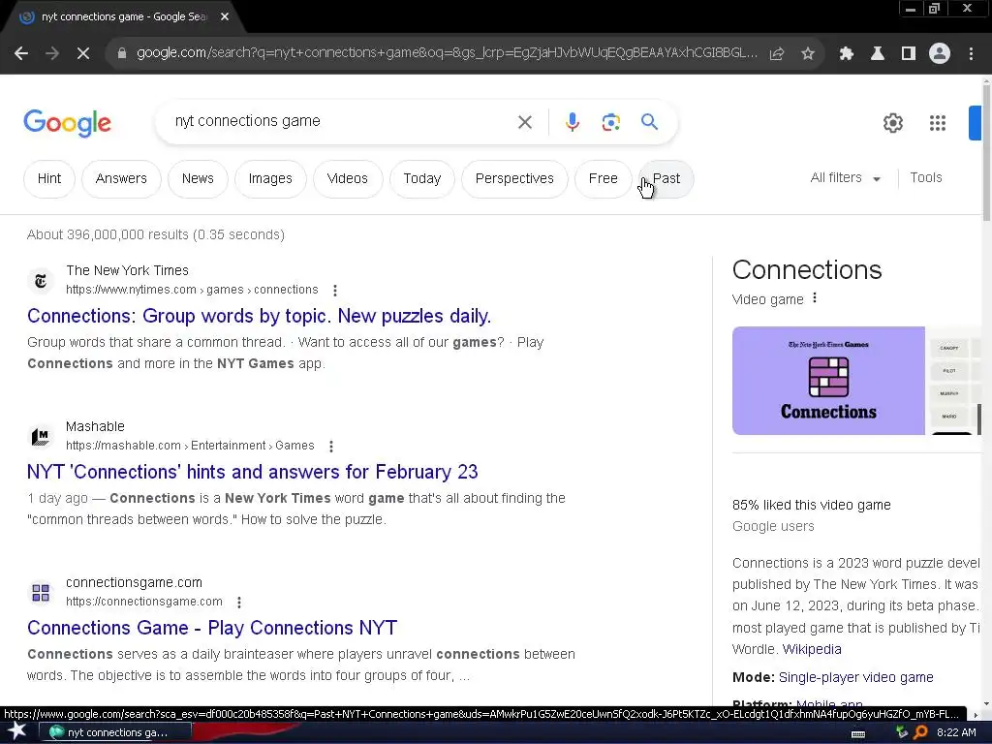Search by image with Google Lens icon

click(x=611, y=122)
